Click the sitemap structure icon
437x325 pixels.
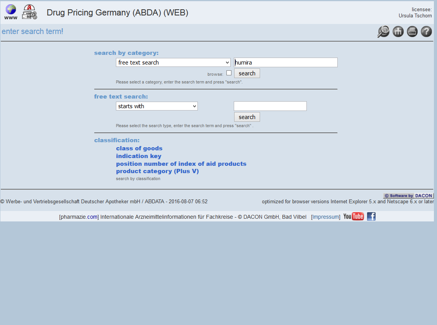(398, 32)
